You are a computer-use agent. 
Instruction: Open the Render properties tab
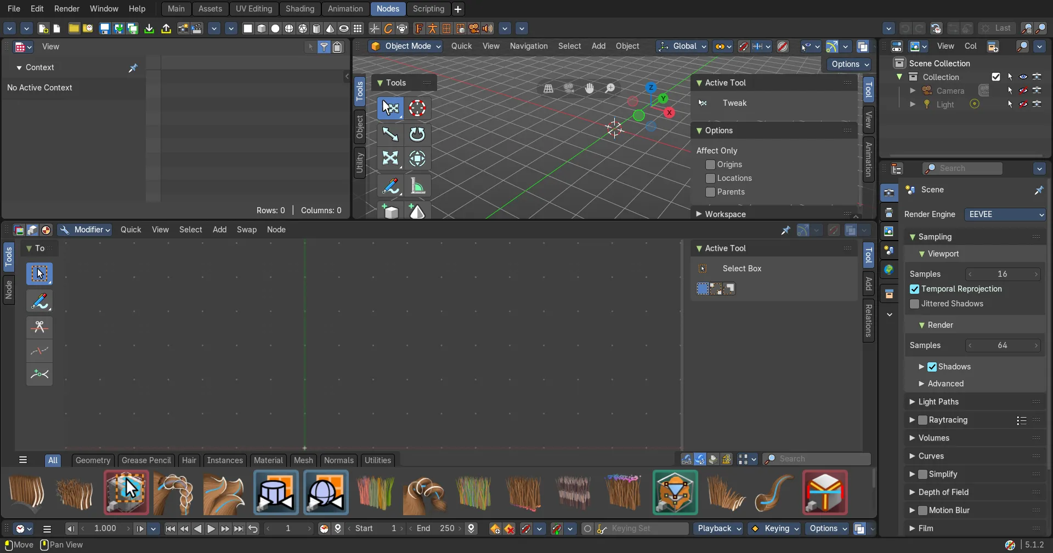[889, 193]
